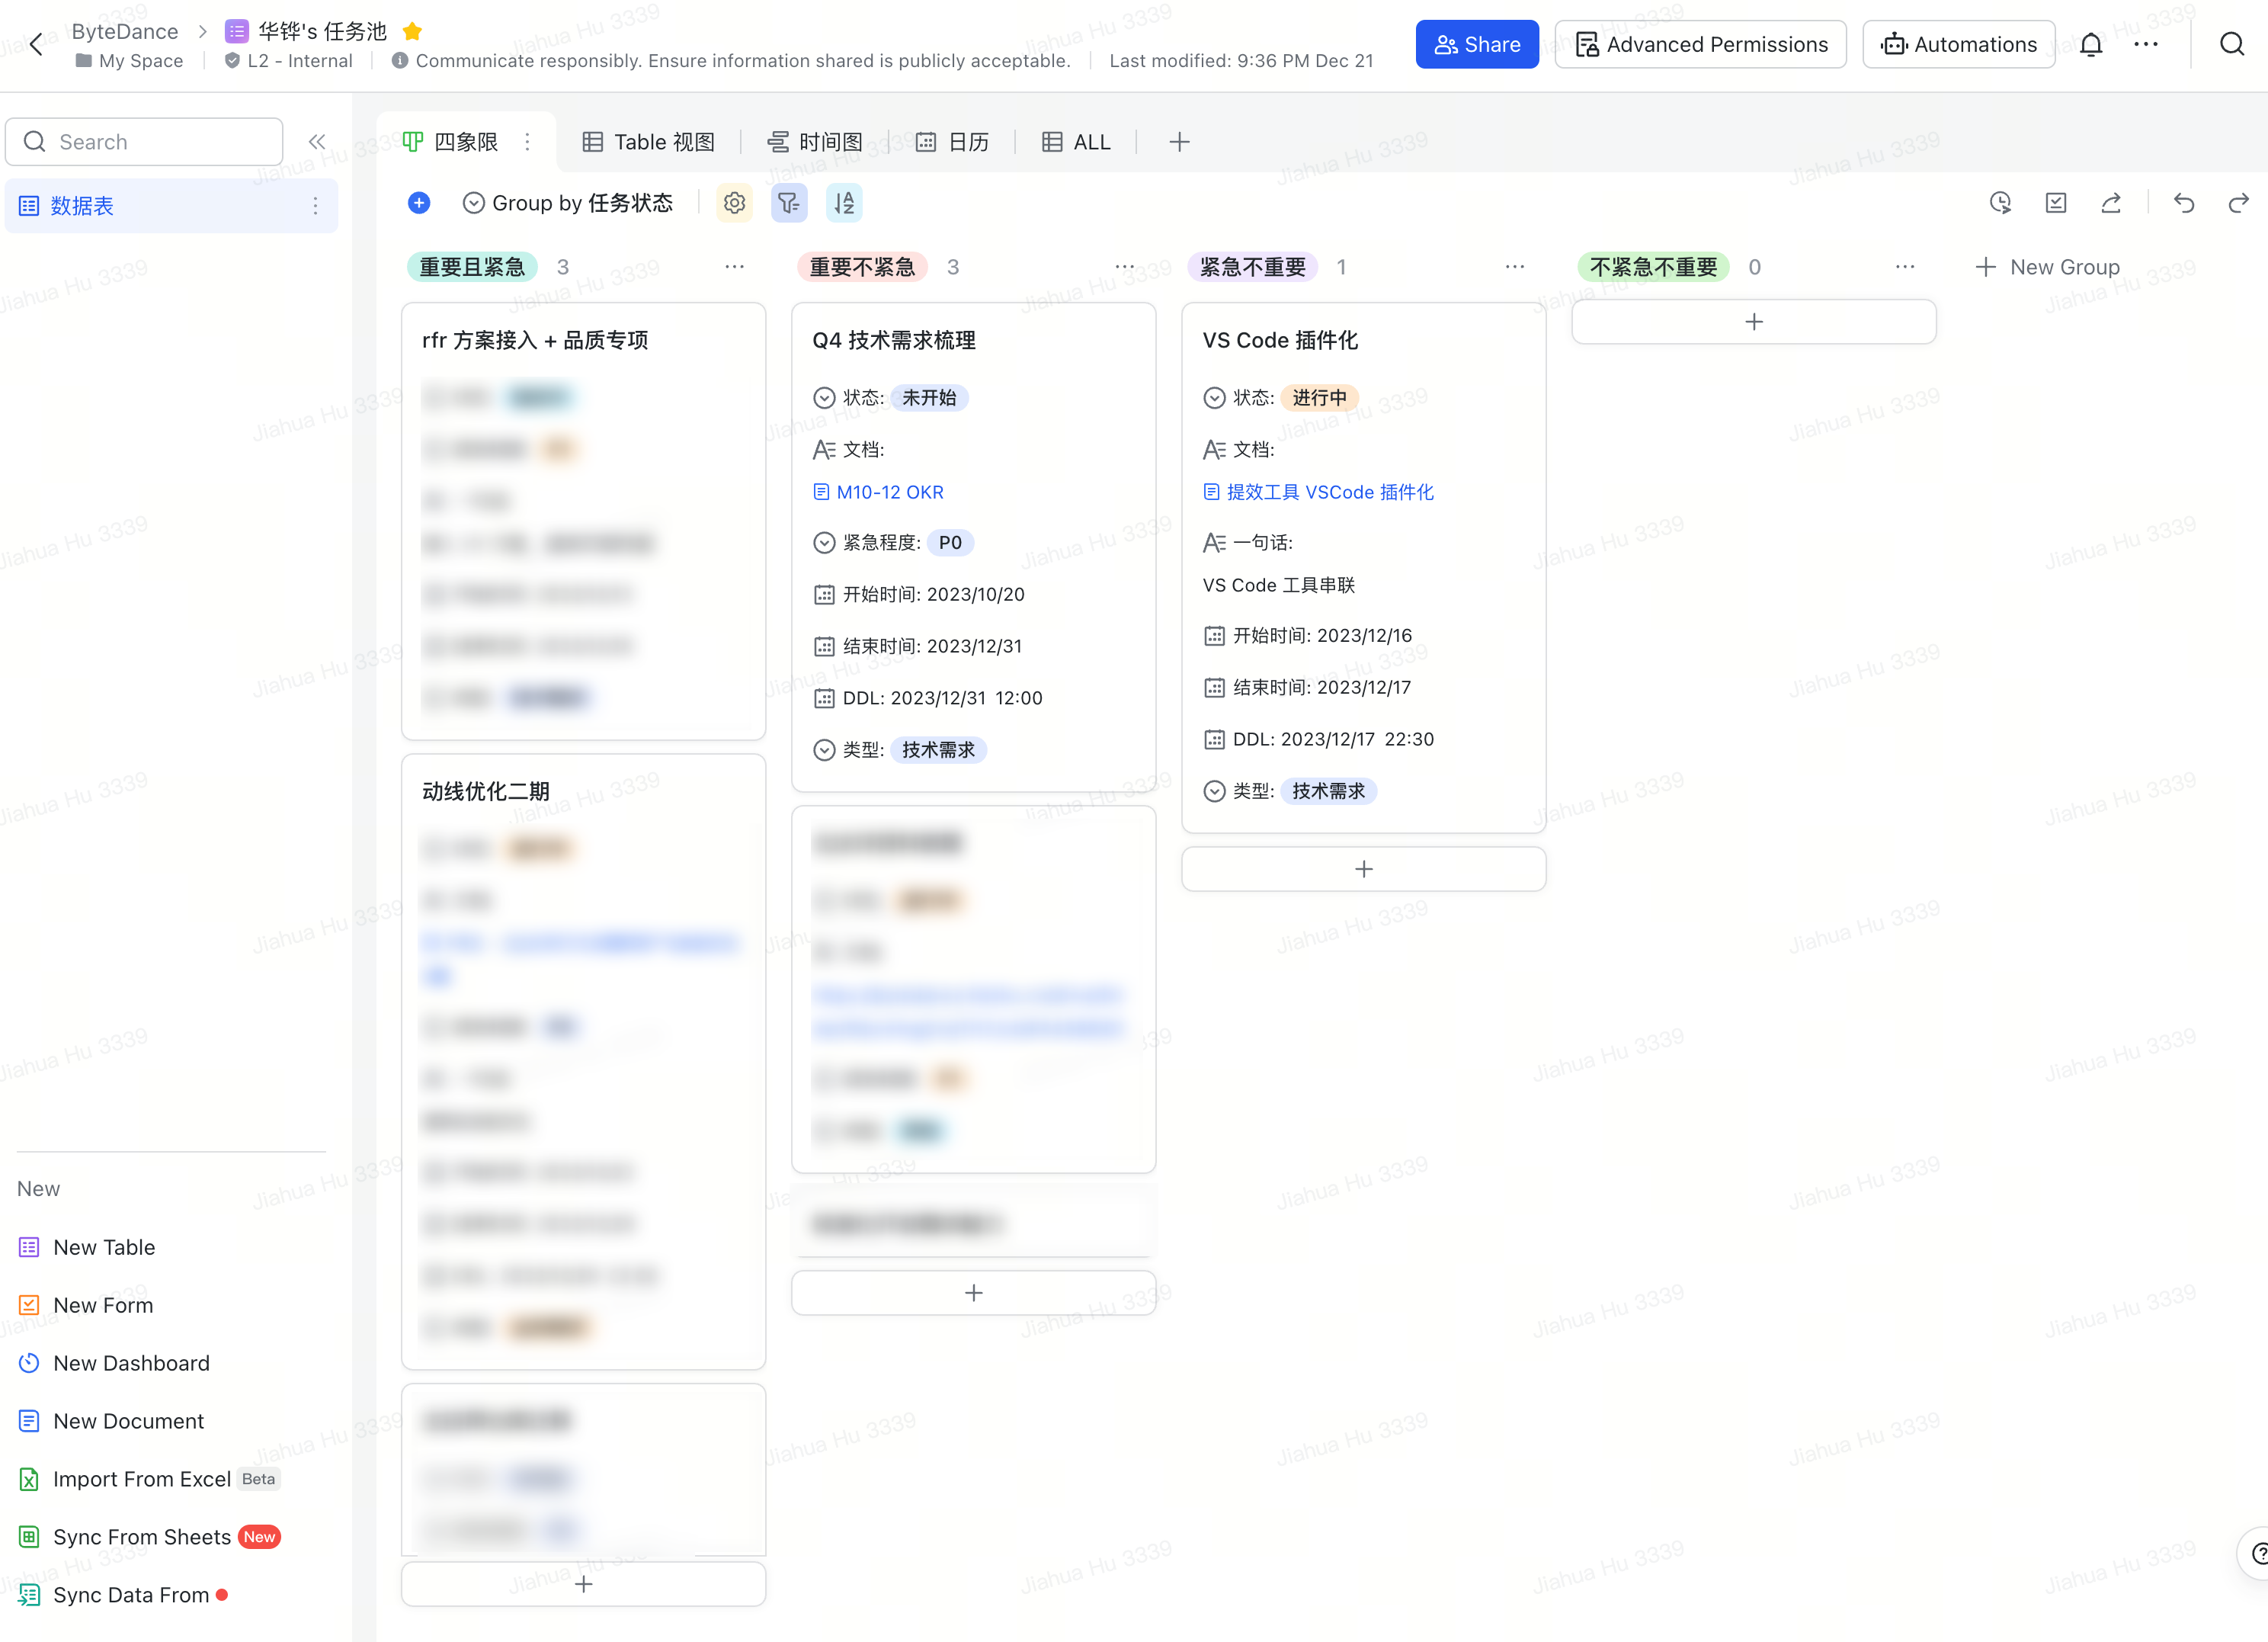Click the sort icon in toolbar
Screen dimensions: 2268x1642
point(844,203)
